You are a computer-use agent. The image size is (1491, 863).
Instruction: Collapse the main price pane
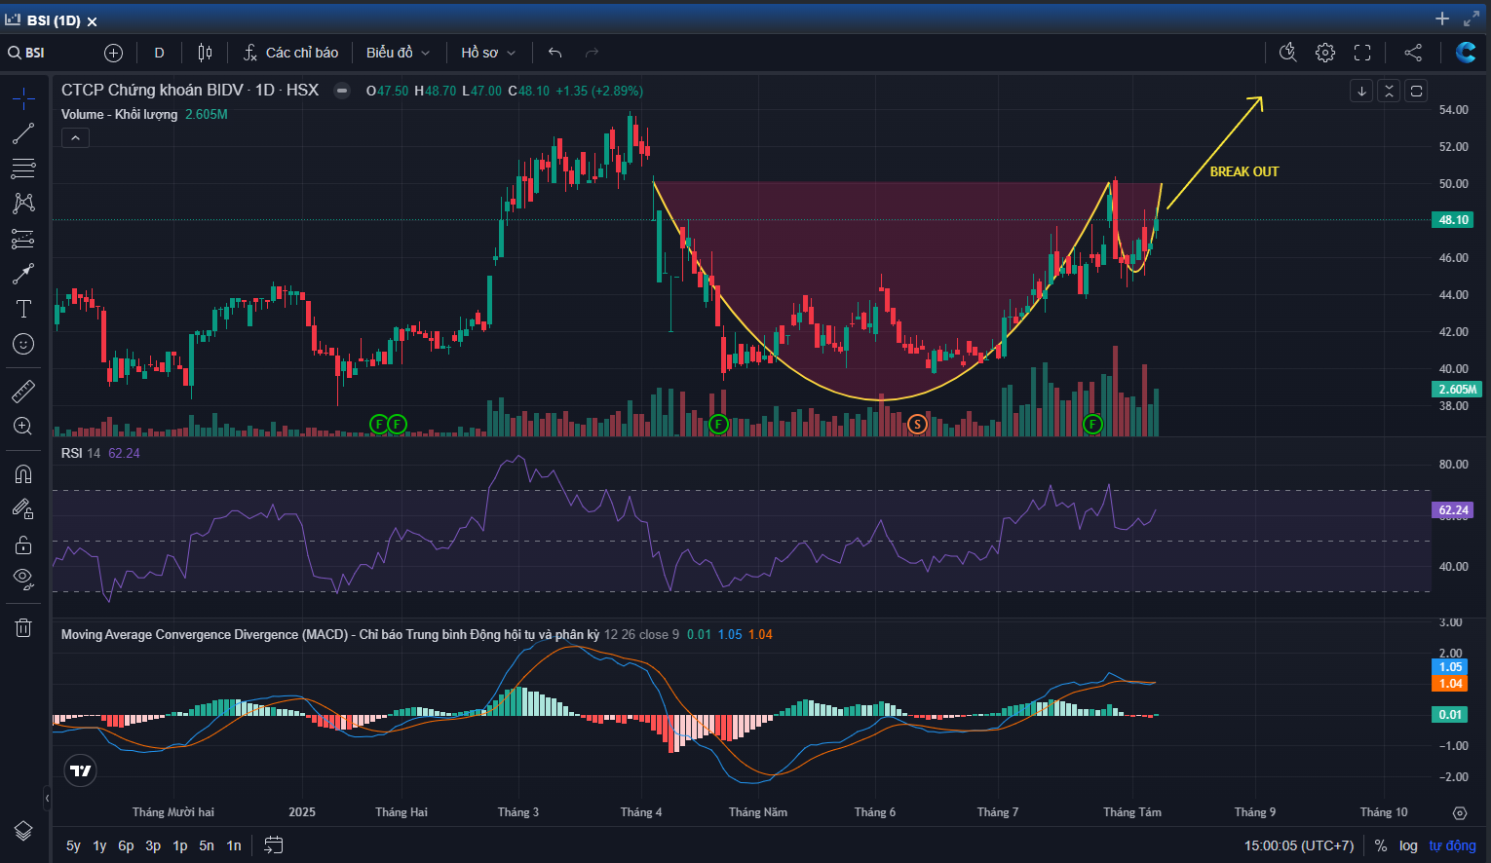pos(1390,91)
